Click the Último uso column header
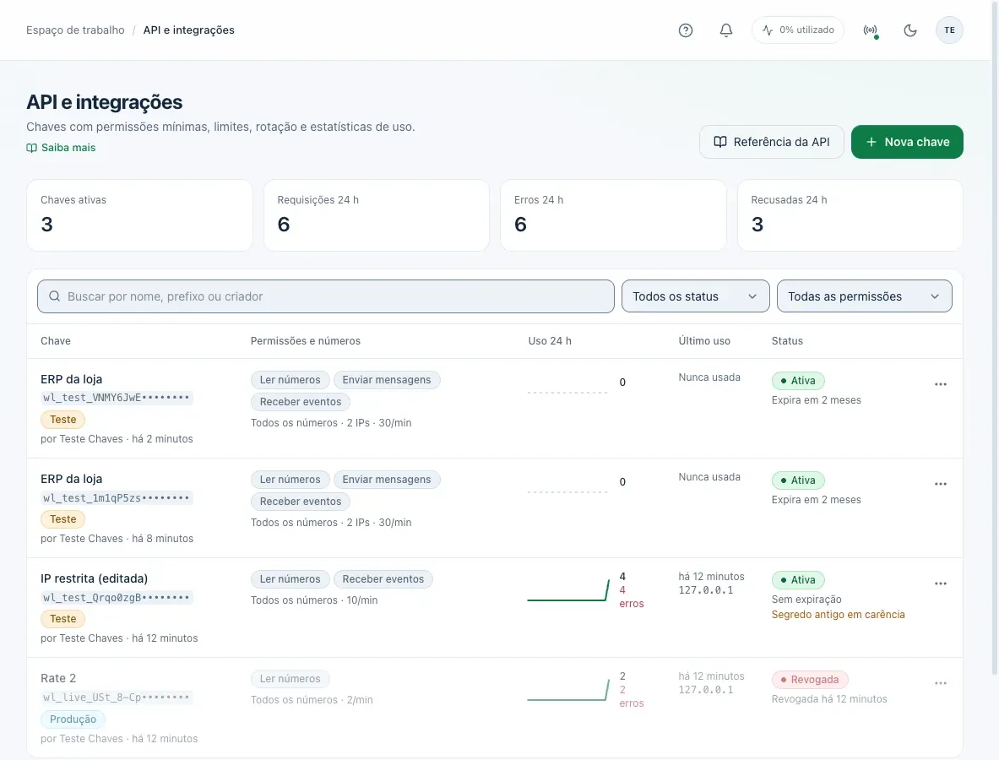Image resolution: width=999 pixels, height=760 pixels. [x=704, y=341]
